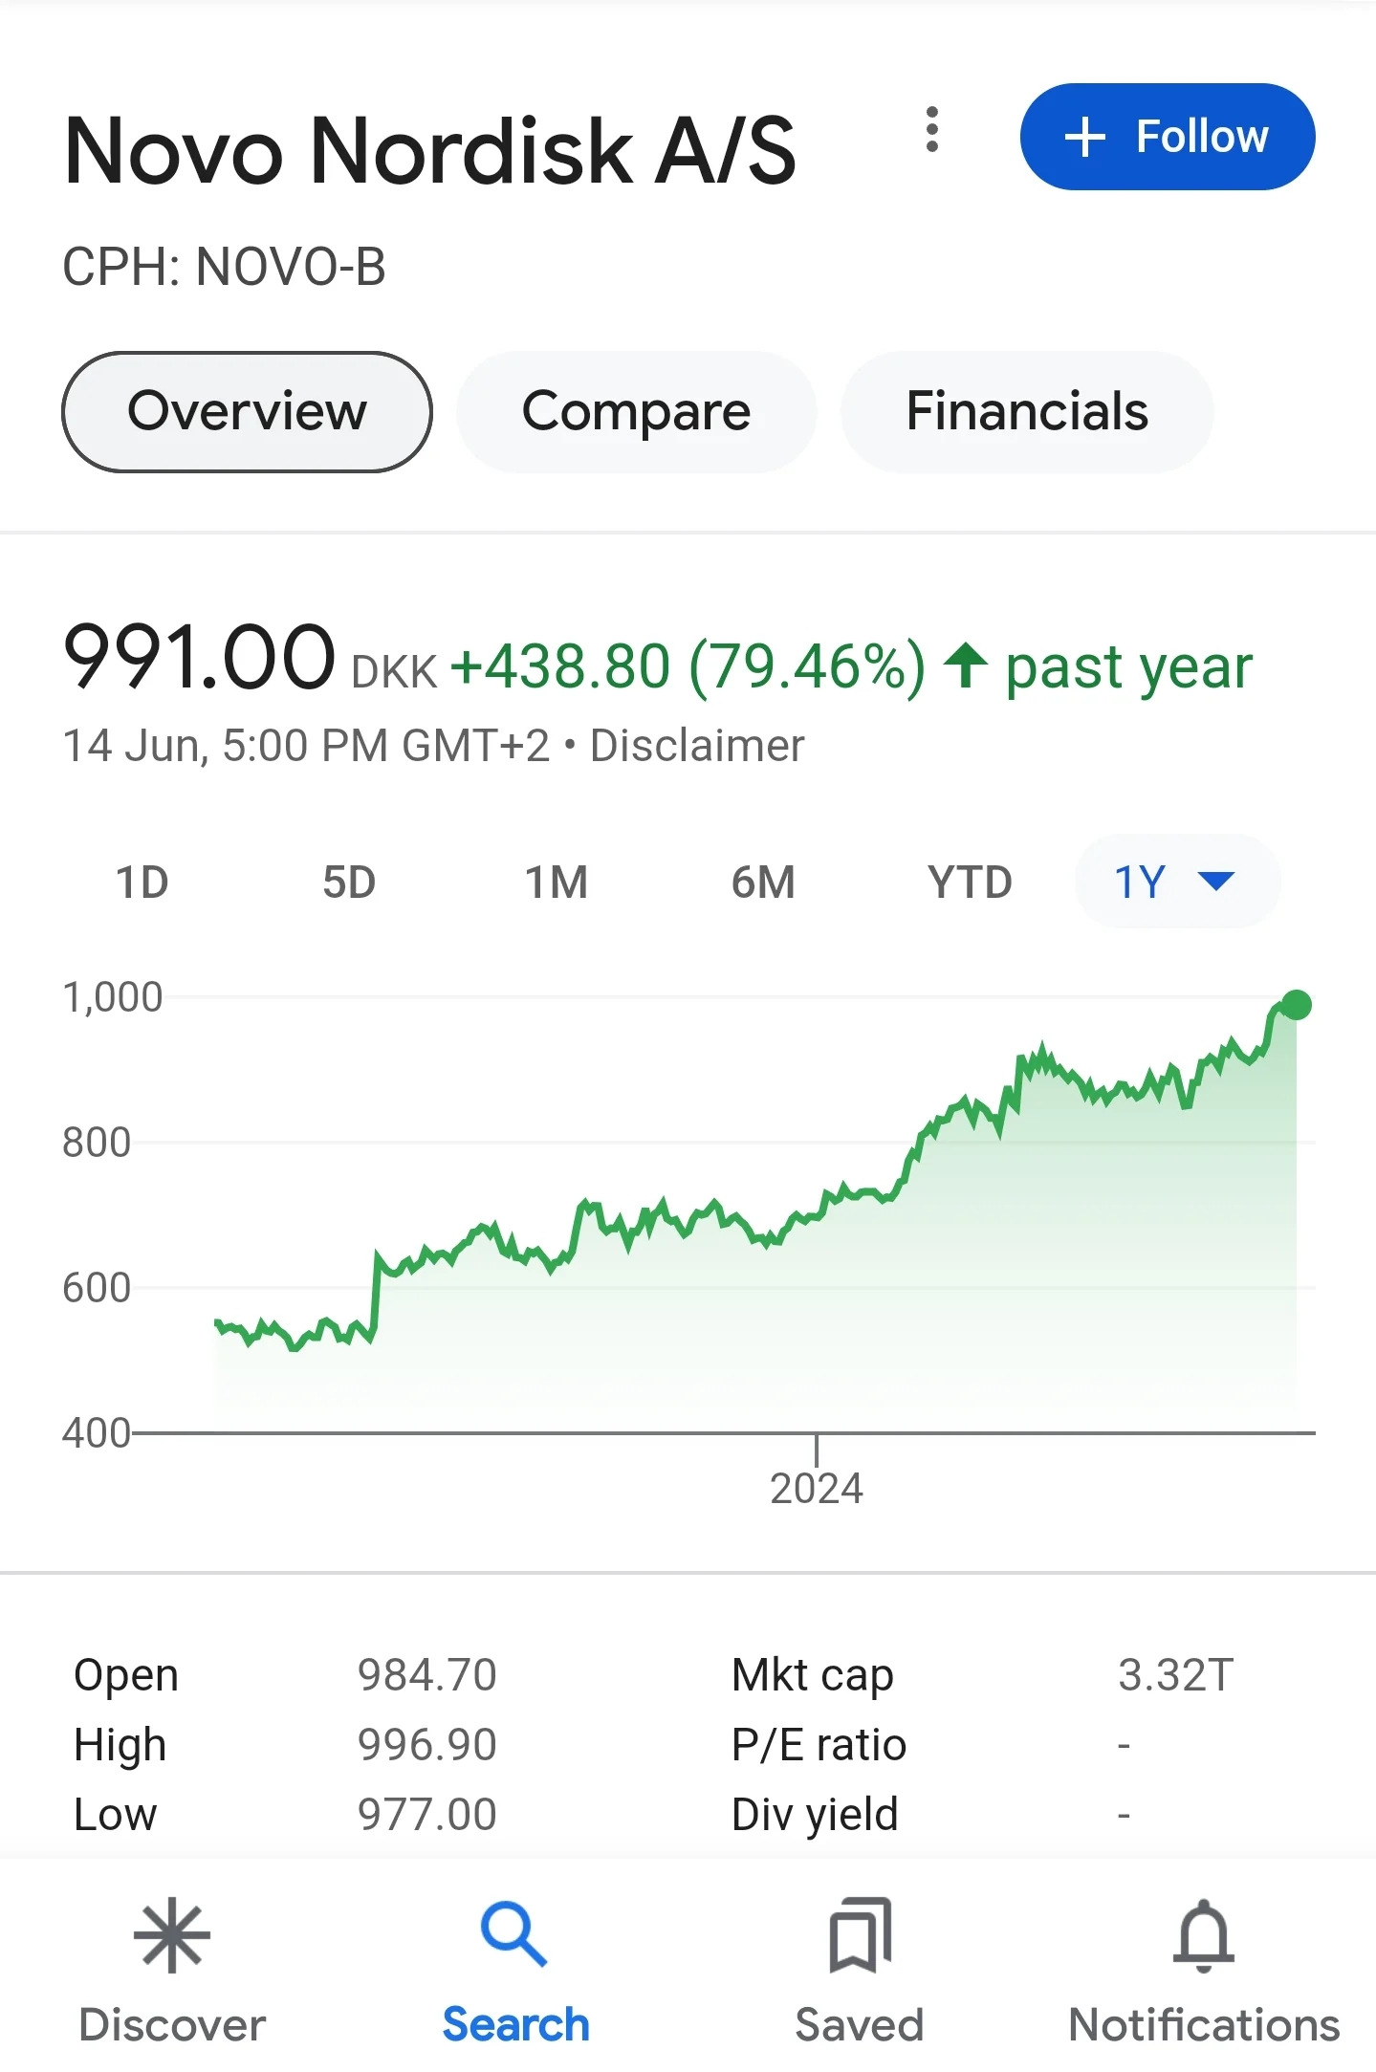Screen dimensions: 1376x2072
Task: Tap the Search magnifier icon
Action: (514, 1933)
